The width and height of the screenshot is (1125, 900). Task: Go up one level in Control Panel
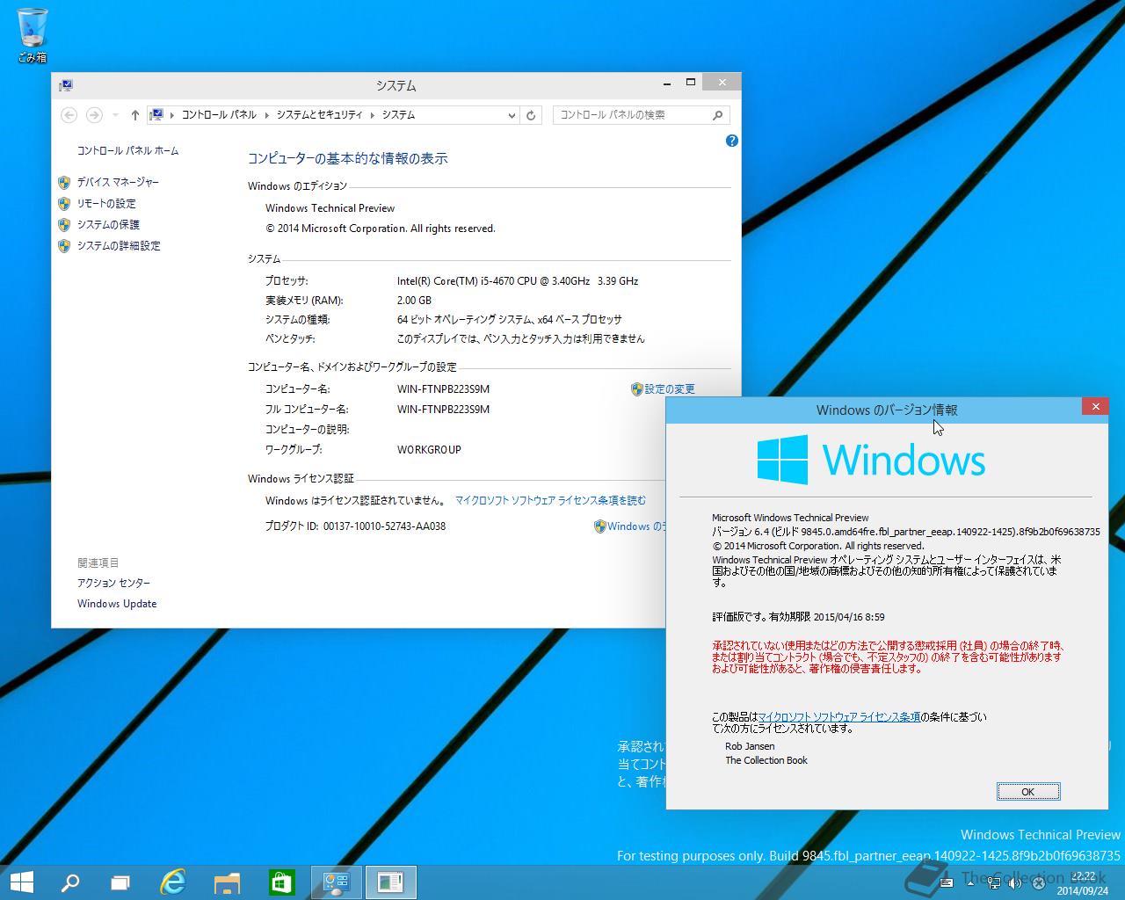click(134, 115)
